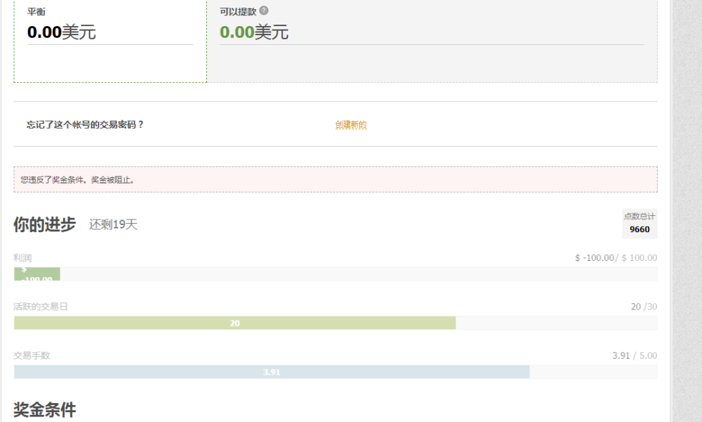
Task: Open the 创建新的 password link
Action: 351,125
